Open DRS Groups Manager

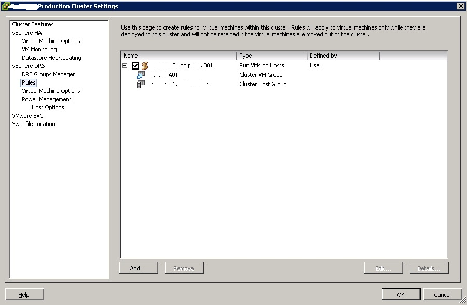(x=48, y=75)
